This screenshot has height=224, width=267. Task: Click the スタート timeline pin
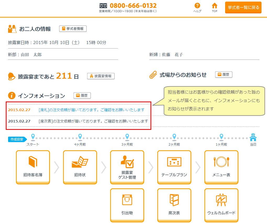[x=33, y=137]
